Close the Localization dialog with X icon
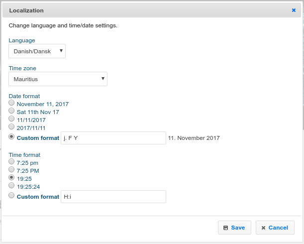The image size is (304, 244). 294,10
